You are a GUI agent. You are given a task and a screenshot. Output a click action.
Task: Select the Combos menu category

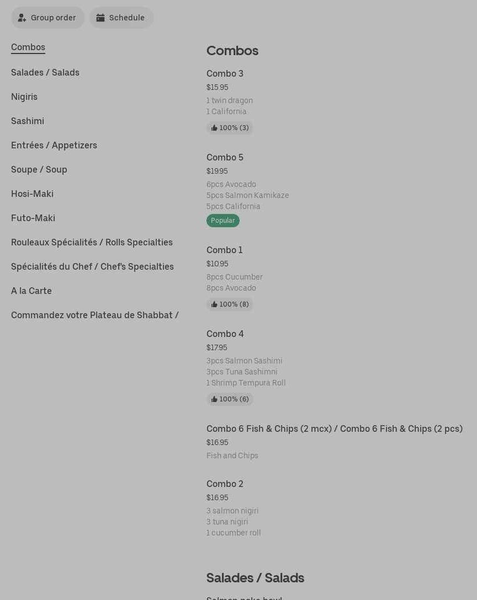point(28,47)
